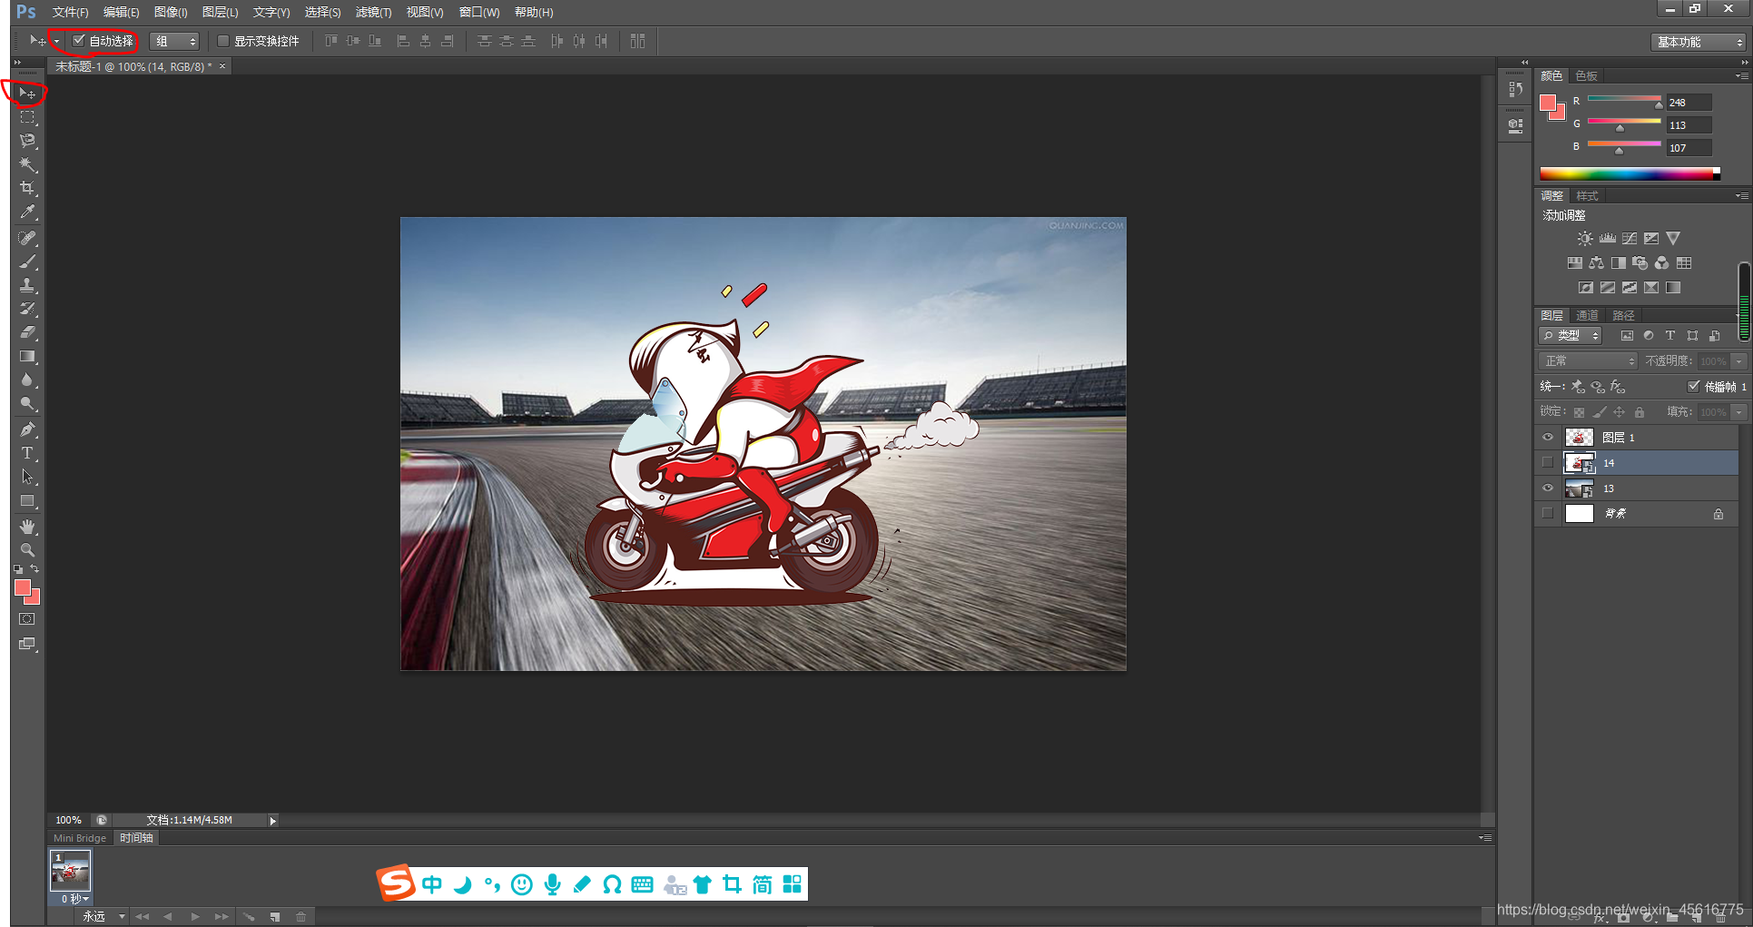Screen dimensions: 1753x927
Task: Select the Path Selection tool
Action: click(27, 477)
